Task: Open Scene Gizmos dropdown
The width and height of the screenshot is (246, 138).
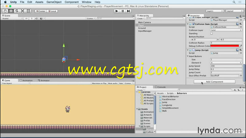Action: pyautogui.click(x=91, y=18)
